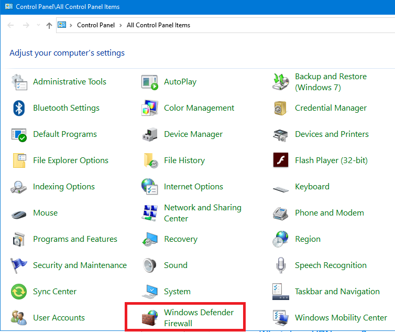Viewport: 395px width, 332px height.
Task: Click the Credential Manager safe icon
Action: point(281,108)
